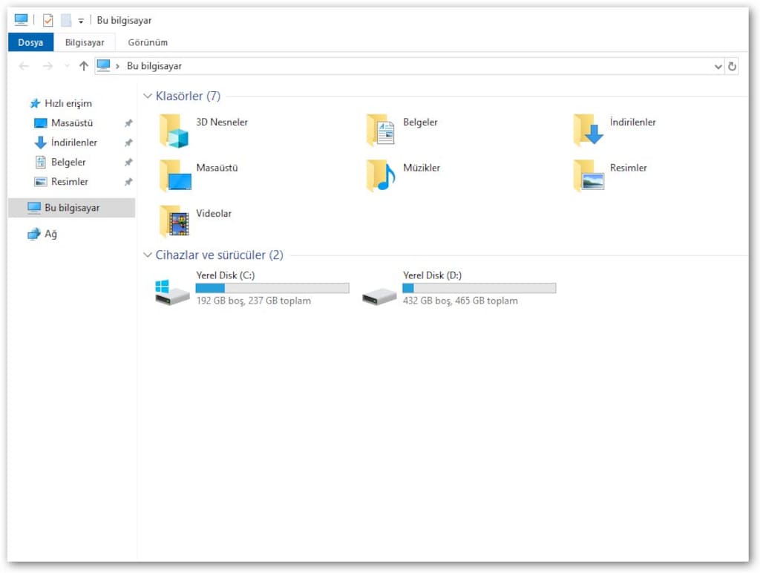760x573 pixels.
Task: Select Bu bilgisayar in the navigation pane
Action: 72,208
